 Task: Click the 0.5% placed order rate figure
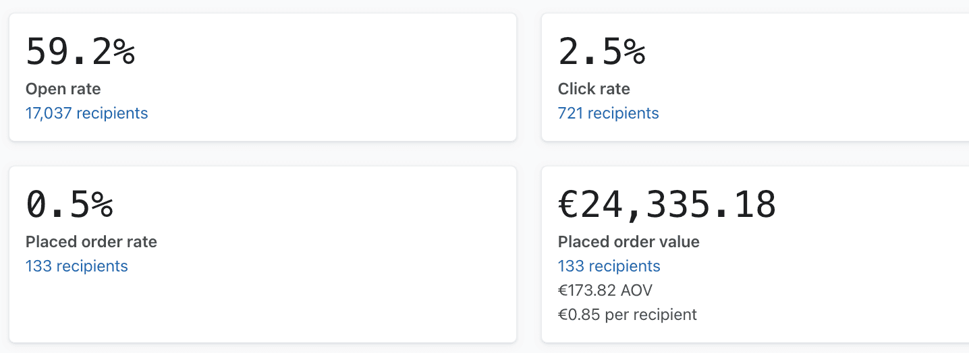70,205
